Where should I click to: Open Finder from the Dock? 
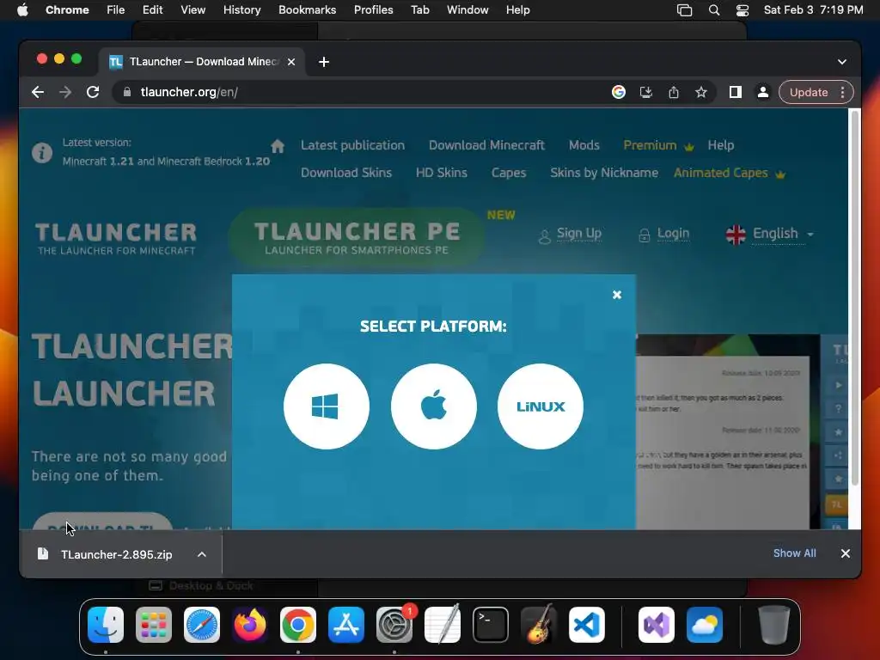coord(106,625)
